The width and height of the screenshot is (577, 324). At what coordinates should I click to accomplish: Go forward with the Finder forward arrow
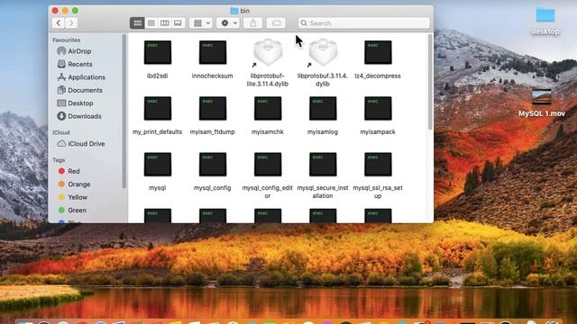[71, 23]
